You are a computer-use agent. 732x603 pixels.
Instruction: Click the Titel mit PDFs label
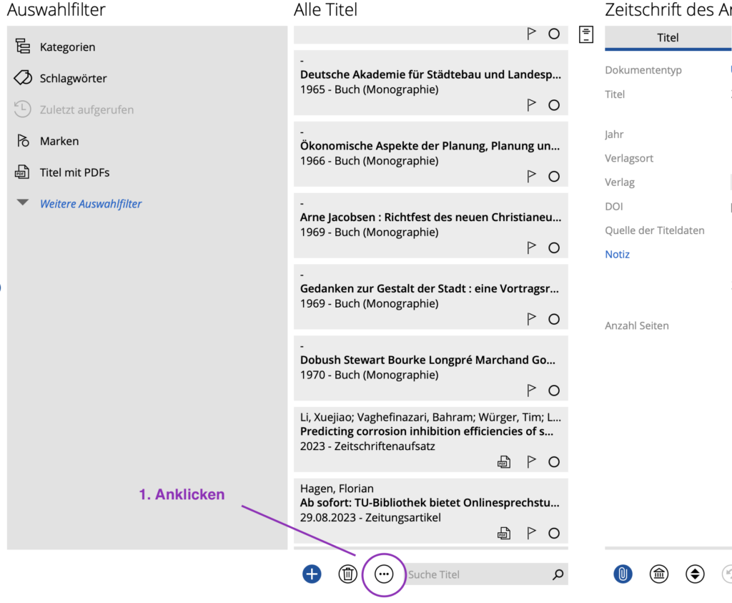click(x=74, y=172)
